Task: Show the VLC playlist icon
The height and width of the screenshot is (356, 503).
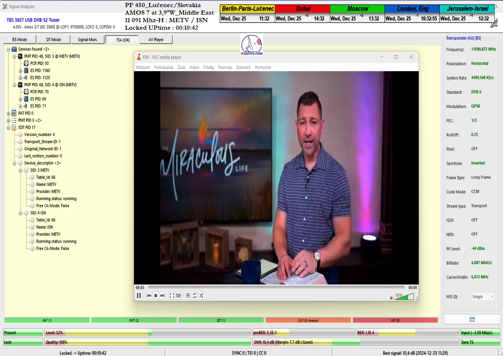Action: 188,296
